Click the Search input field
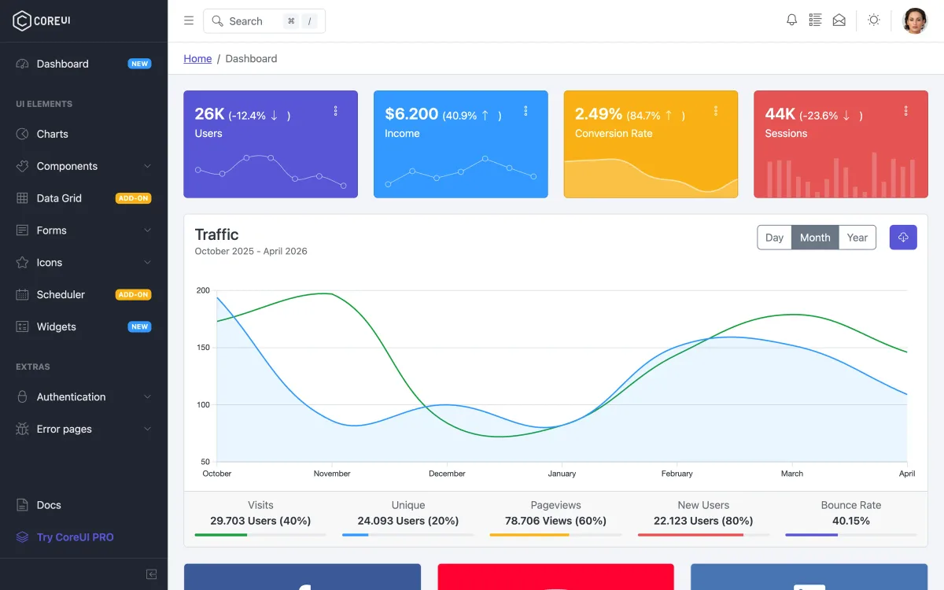The width and height of the screenshot is (944, 590). coord(264,21)
